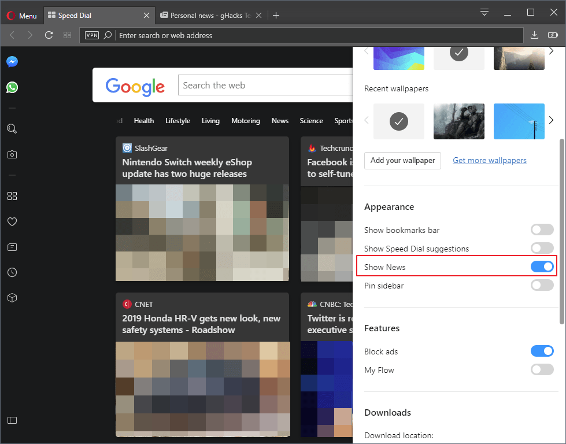Show next wallpapers in top row chevron
The width and height of the screenshot is (566, 444).
tap(551, 51)
